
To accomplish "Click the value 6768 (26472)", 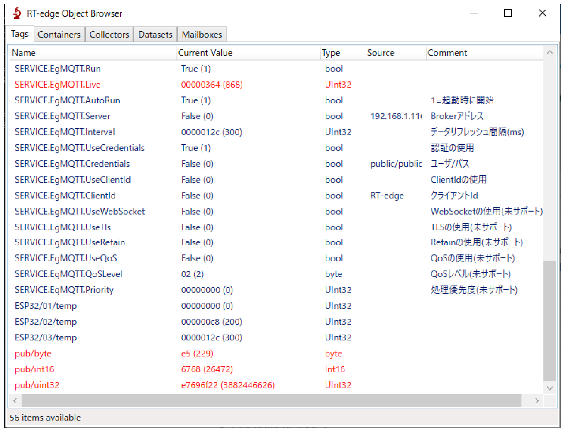I will [x=207, y=369].
